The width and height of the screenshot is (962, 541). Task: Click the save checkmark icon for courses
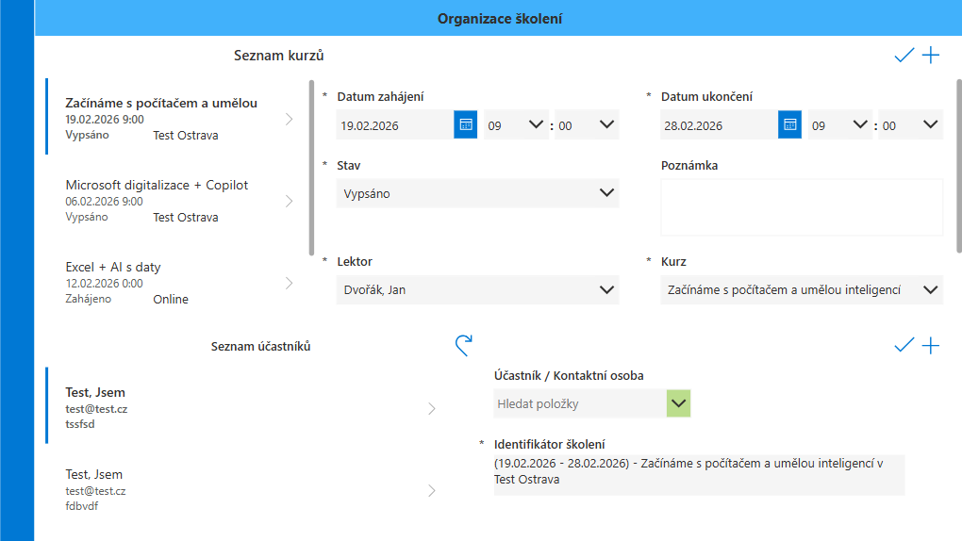904,56
